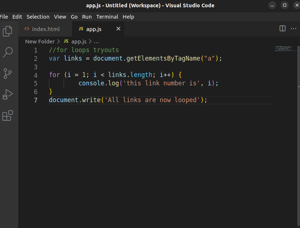Open the More Actions ellipsis menu
This screenshot has width=300, height=228.
[x=293, y=29]
